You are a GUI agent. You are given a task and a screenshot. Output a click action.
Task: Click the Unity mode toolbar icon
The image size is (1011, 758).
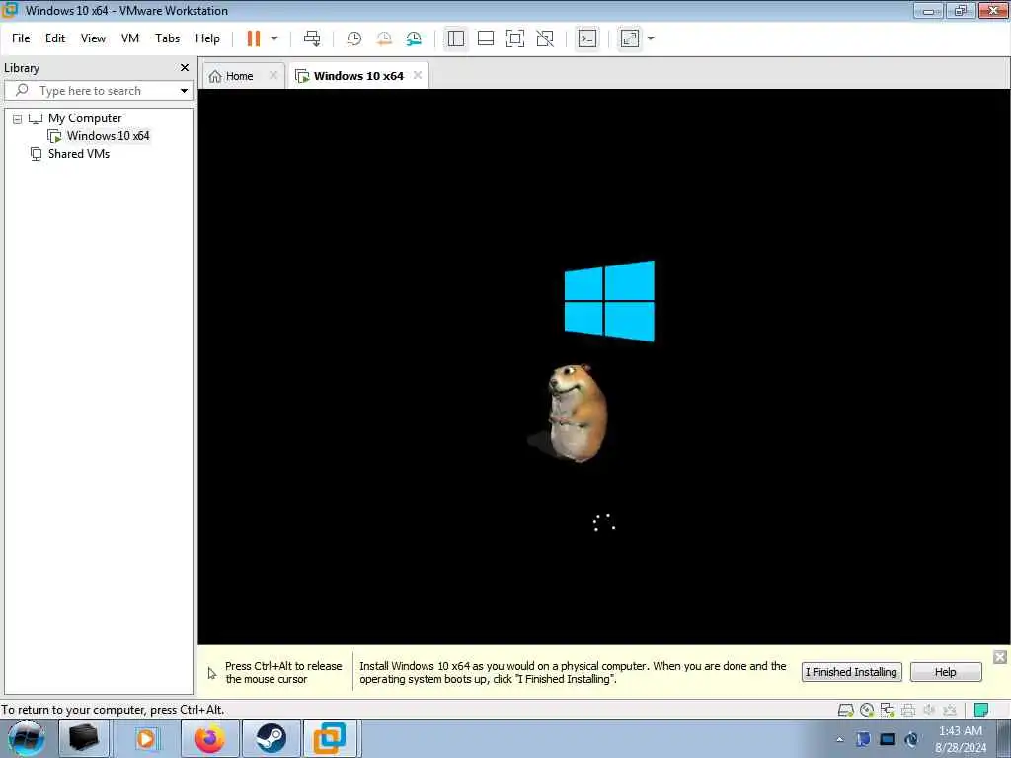(545, 38)
